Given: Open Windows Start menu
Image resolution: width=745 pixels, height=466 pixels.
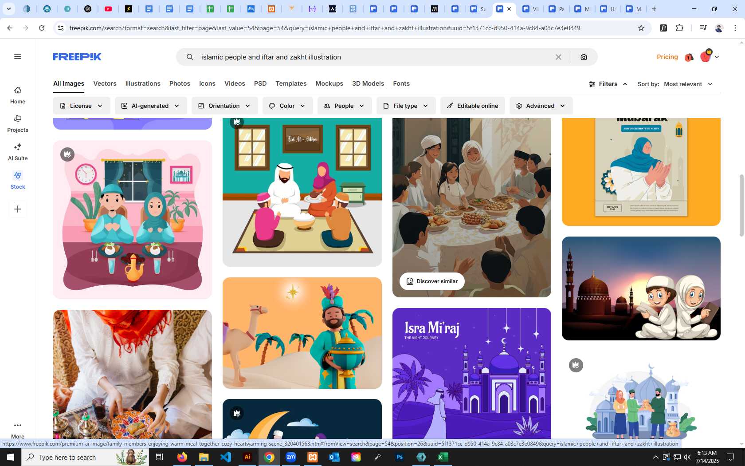Looking at the screenshot, I should (11, 457).
